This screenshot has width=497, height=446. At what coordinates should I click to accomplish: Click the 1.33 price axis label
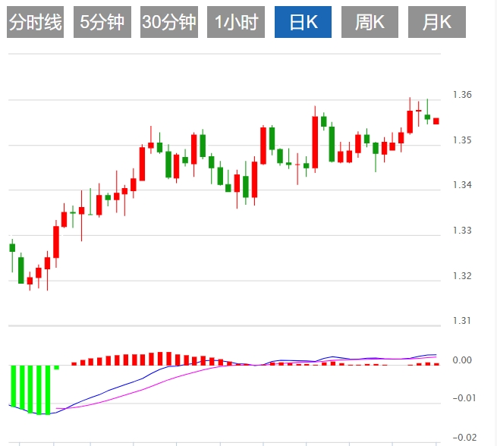tap(462, 231)
